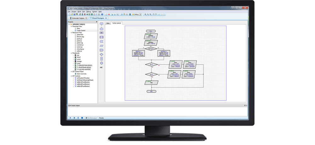The width and height of the screenshot is (315, 145).
Task: Float the Projects panel using its header icon
Action: (97, 22)
